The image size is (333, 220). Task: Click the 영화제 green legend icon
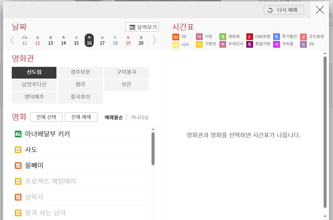(x=222, y=37)
